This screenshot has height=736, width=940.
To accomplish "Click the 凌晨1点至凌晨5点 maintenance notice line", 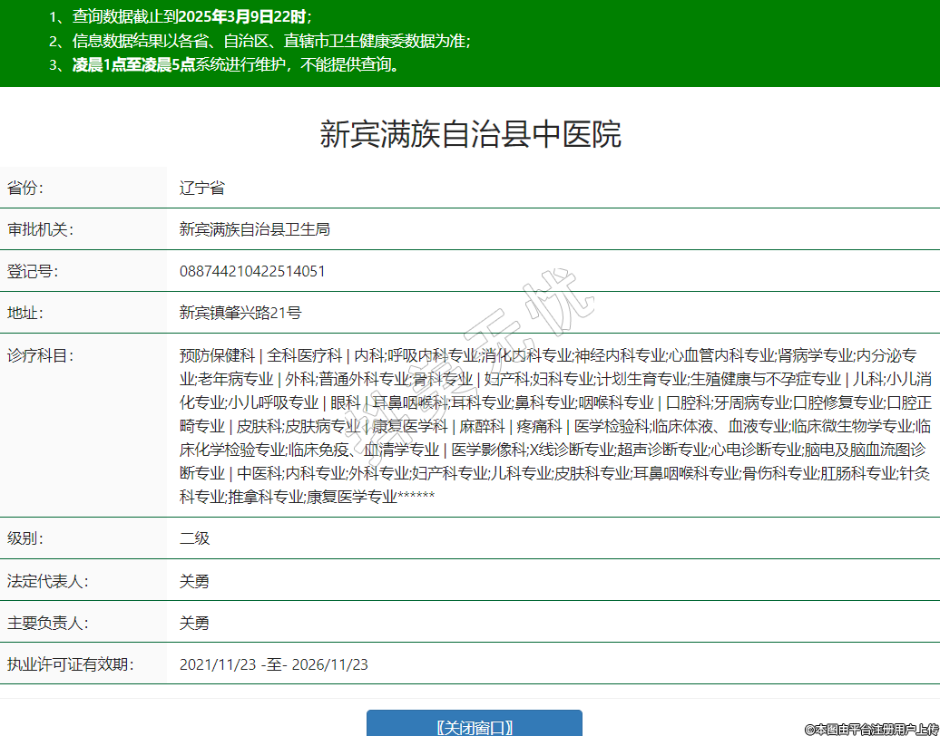I will coord(236,64).
